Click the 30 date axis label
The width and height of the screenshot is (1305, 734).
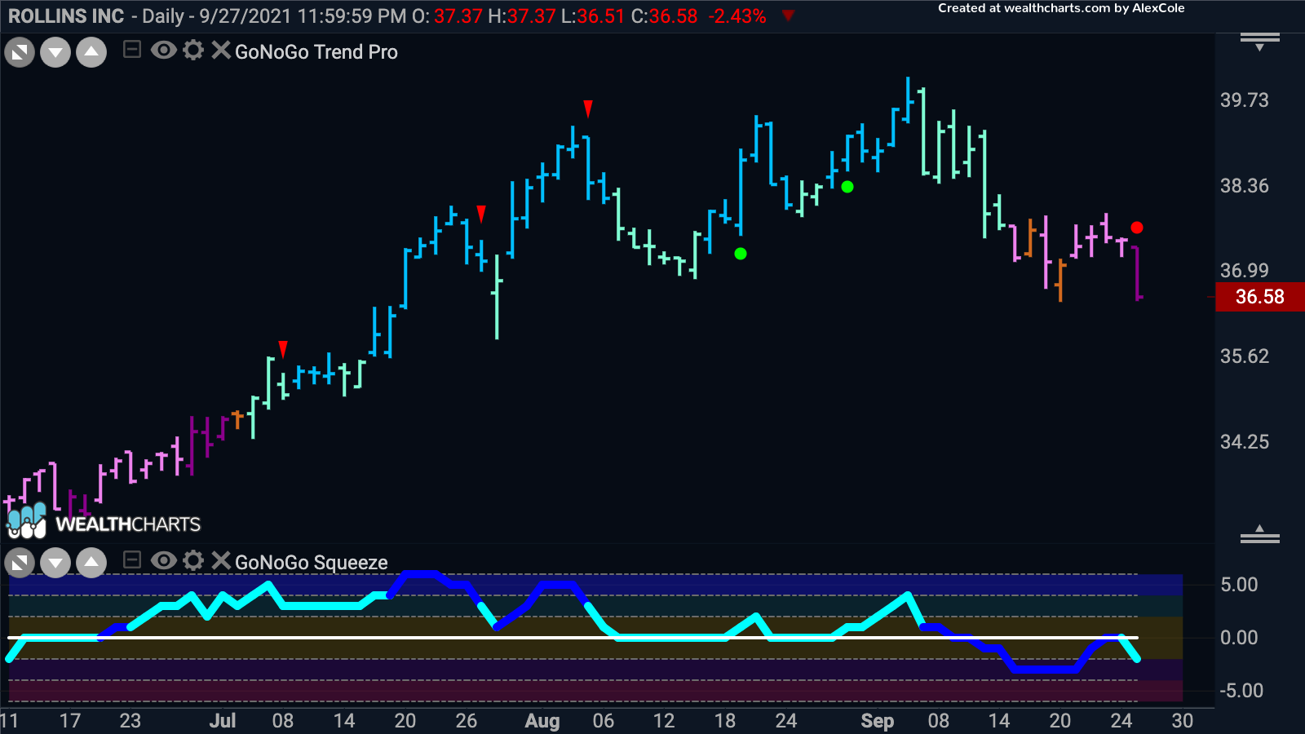[x=1183, y=721]
